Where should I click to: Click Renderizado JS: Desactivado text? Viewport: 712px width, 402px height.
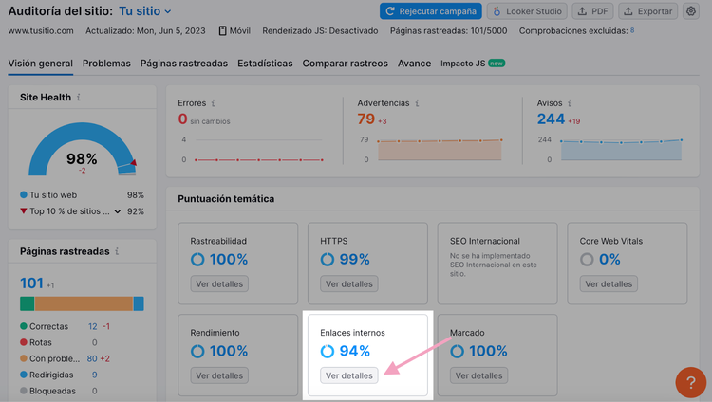coord(320,31)
